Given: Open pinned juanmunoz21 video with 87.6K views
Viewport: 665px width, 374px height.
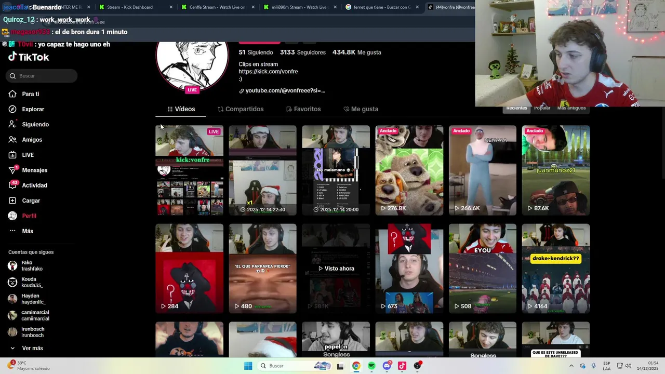Looking at the screenshot, I should pyautogui.click(x=556, y=170).
